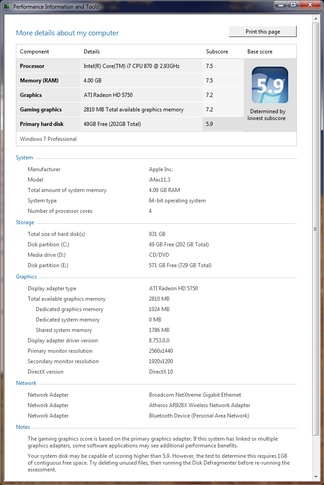Click the Graphics section heading
The width and height of the screenshot is (324, 485).
click(x=26, y=277)
